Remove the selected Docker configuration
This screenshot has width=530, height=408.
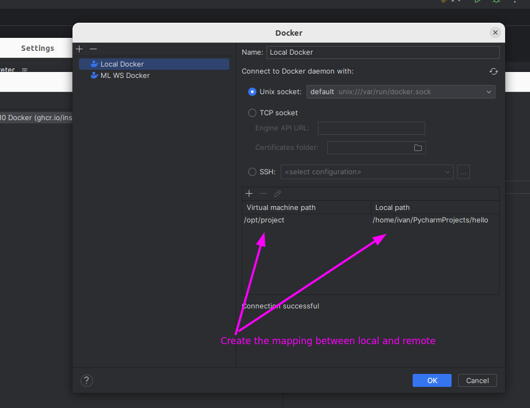click(93, 49)
